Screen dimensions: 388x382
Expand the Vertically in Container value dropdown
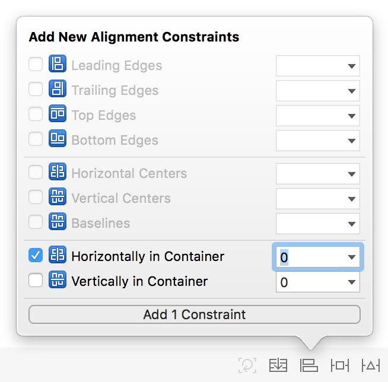(352, 282)
